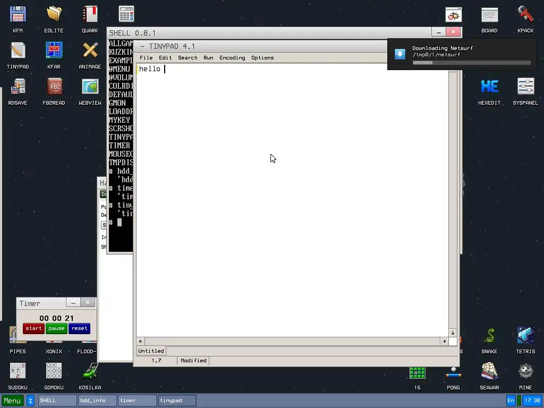Click the taskbar clock
The height and width of the screenshot is (408, 544).
[x=532, y=401]
